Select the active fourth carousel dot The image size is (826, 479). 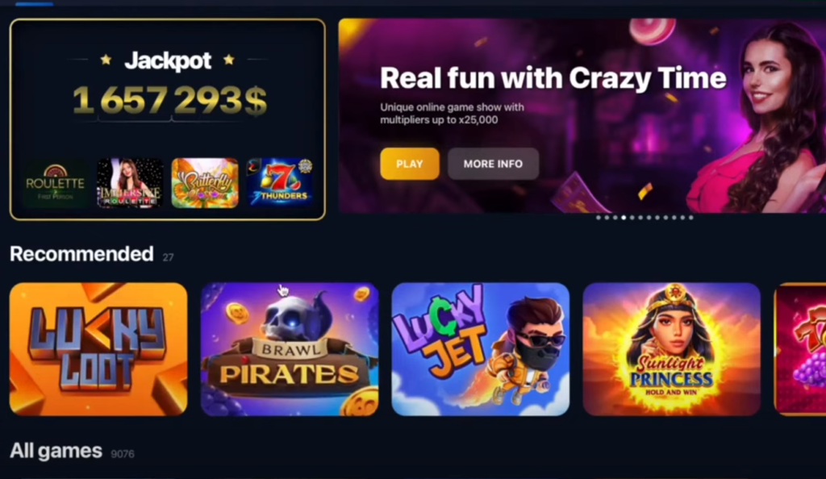tap(624, 218)
